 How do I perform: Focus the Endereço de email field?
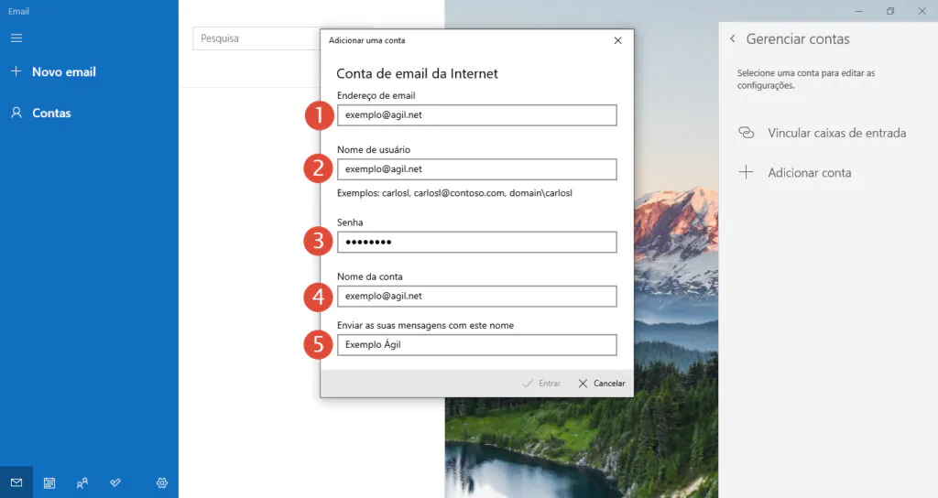(476, 115)
